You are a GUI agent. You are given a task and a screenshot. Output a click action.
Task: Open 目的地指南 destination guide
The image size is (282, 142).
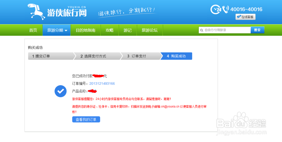[x=86, y=30]
